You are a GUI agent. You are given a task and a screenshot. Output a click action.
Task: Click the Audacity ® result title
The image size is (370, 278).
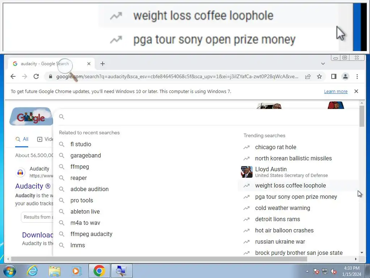[x=33, y=186]
